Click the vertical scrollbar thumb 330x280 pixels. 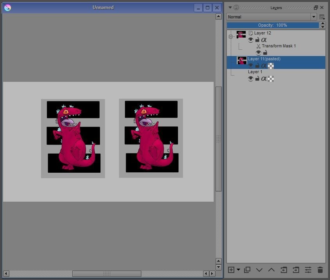click(218, 139)
